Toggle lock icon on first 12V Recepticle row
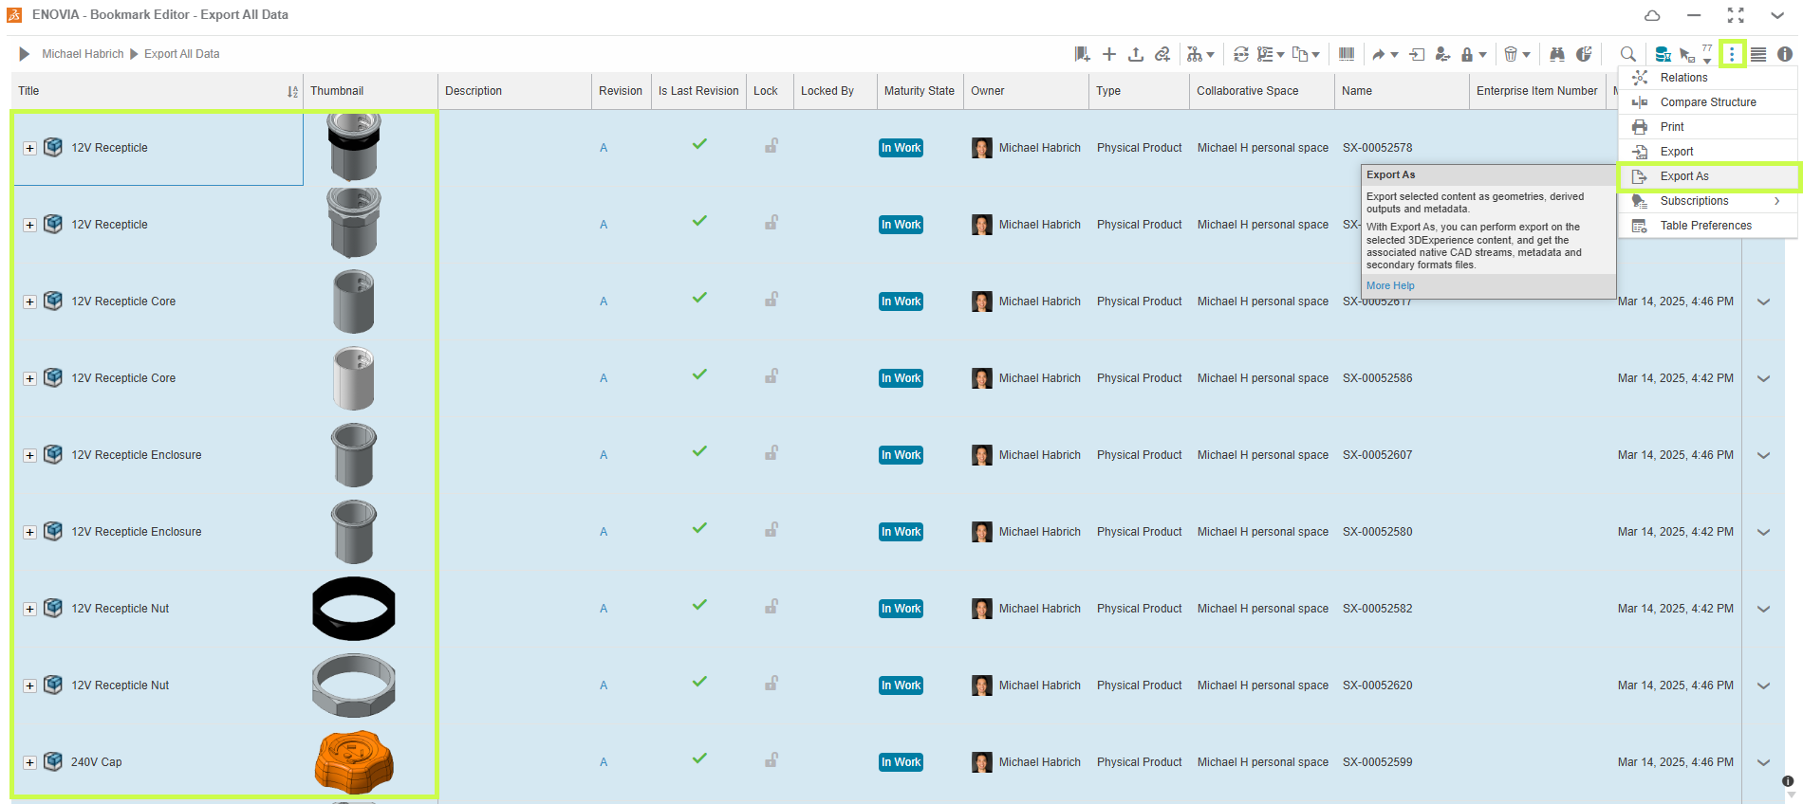The width and height of the screenshot is (1803, 804). point(771,146)
